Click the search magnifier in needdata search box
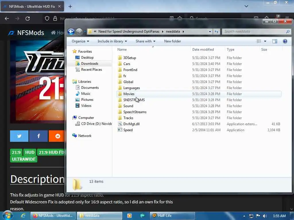Image resolution: width=294 pixels, height=220 pixels. pyautogui.click(x=288, y=32)
